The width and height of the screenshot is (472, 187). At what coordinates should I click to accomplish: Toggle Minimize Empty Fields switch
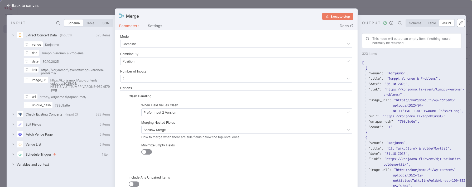[147, 152]
